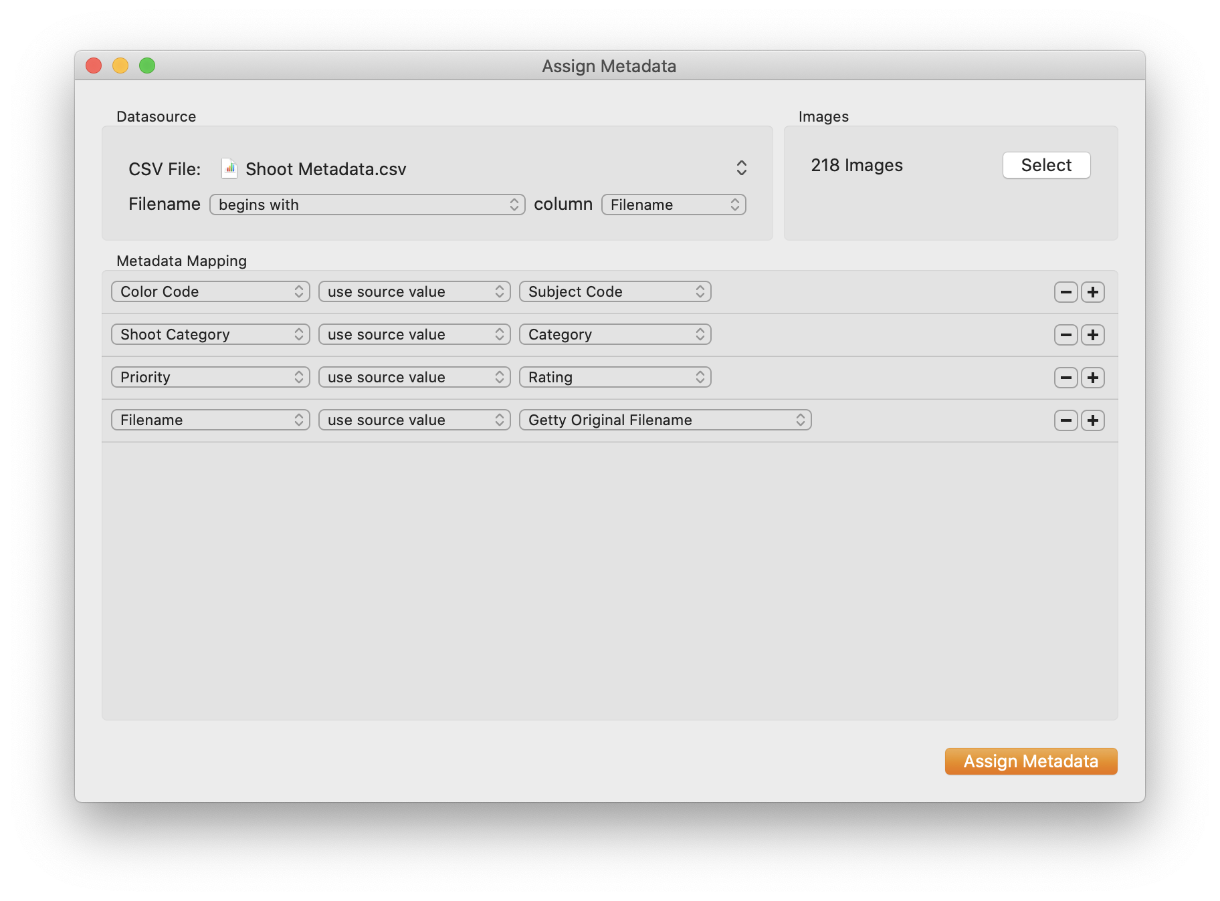This screenshot has height=901, width=1220.
Task: Open the Getty Original Filename dropdown
Action: tap(665, 420)
